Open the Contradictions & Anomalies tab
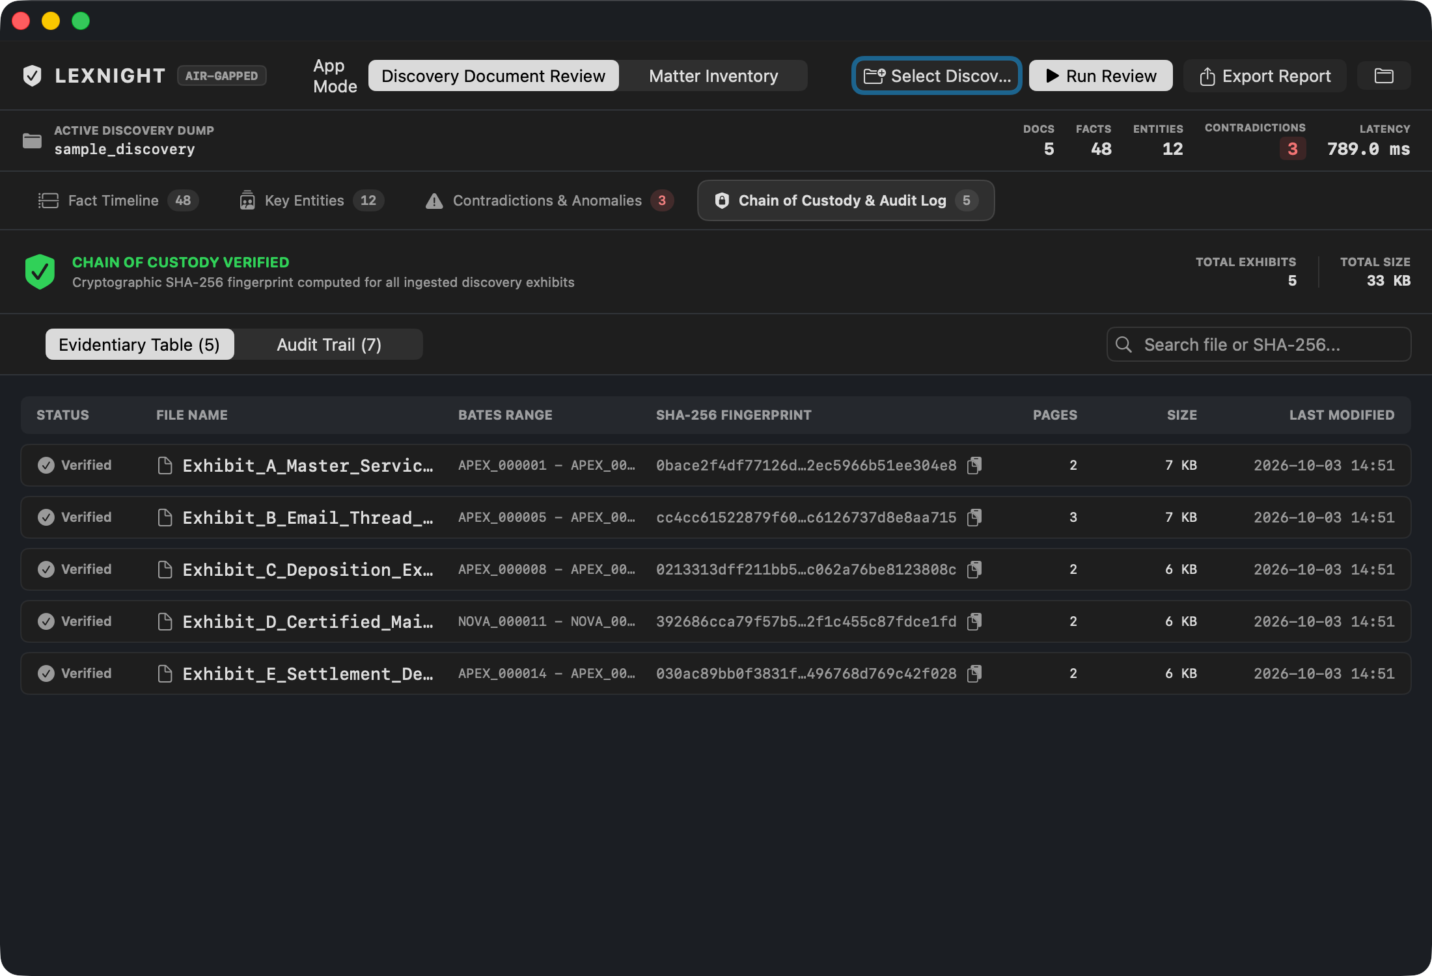Viewport: 1432px width, 976px height. pos(549,200)
